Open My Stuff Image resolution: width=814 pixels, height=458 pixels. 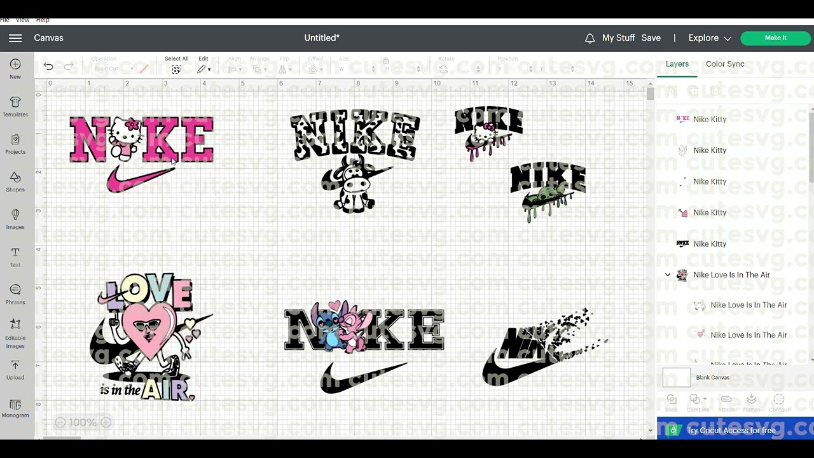point(618,38)
